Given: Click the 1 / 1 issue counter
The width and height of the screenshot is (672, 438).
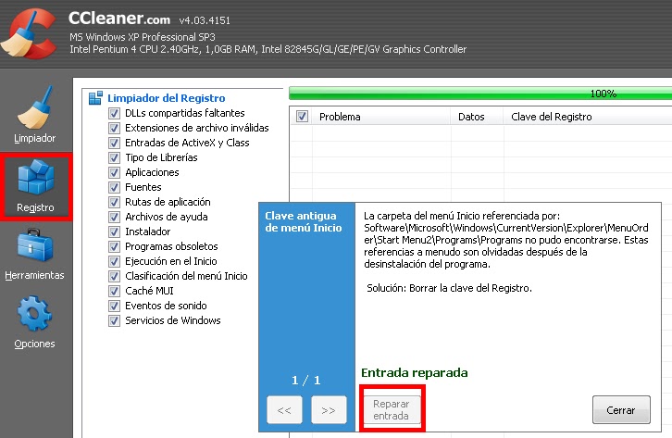Looking at the screenshot, I should pos(306,381).
